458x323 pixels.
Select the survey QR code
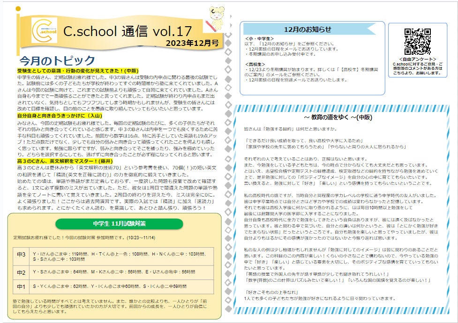tap(417, 42)
